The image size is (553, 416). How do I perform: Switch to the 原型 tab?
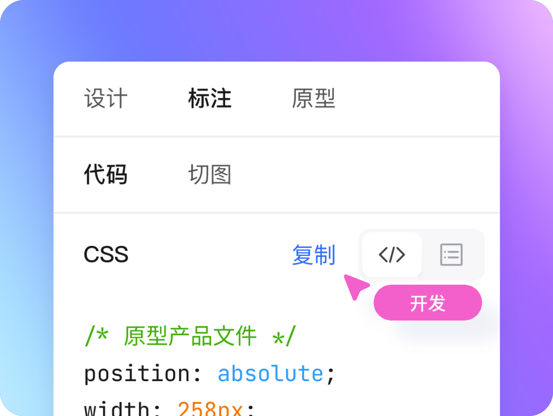313,98
